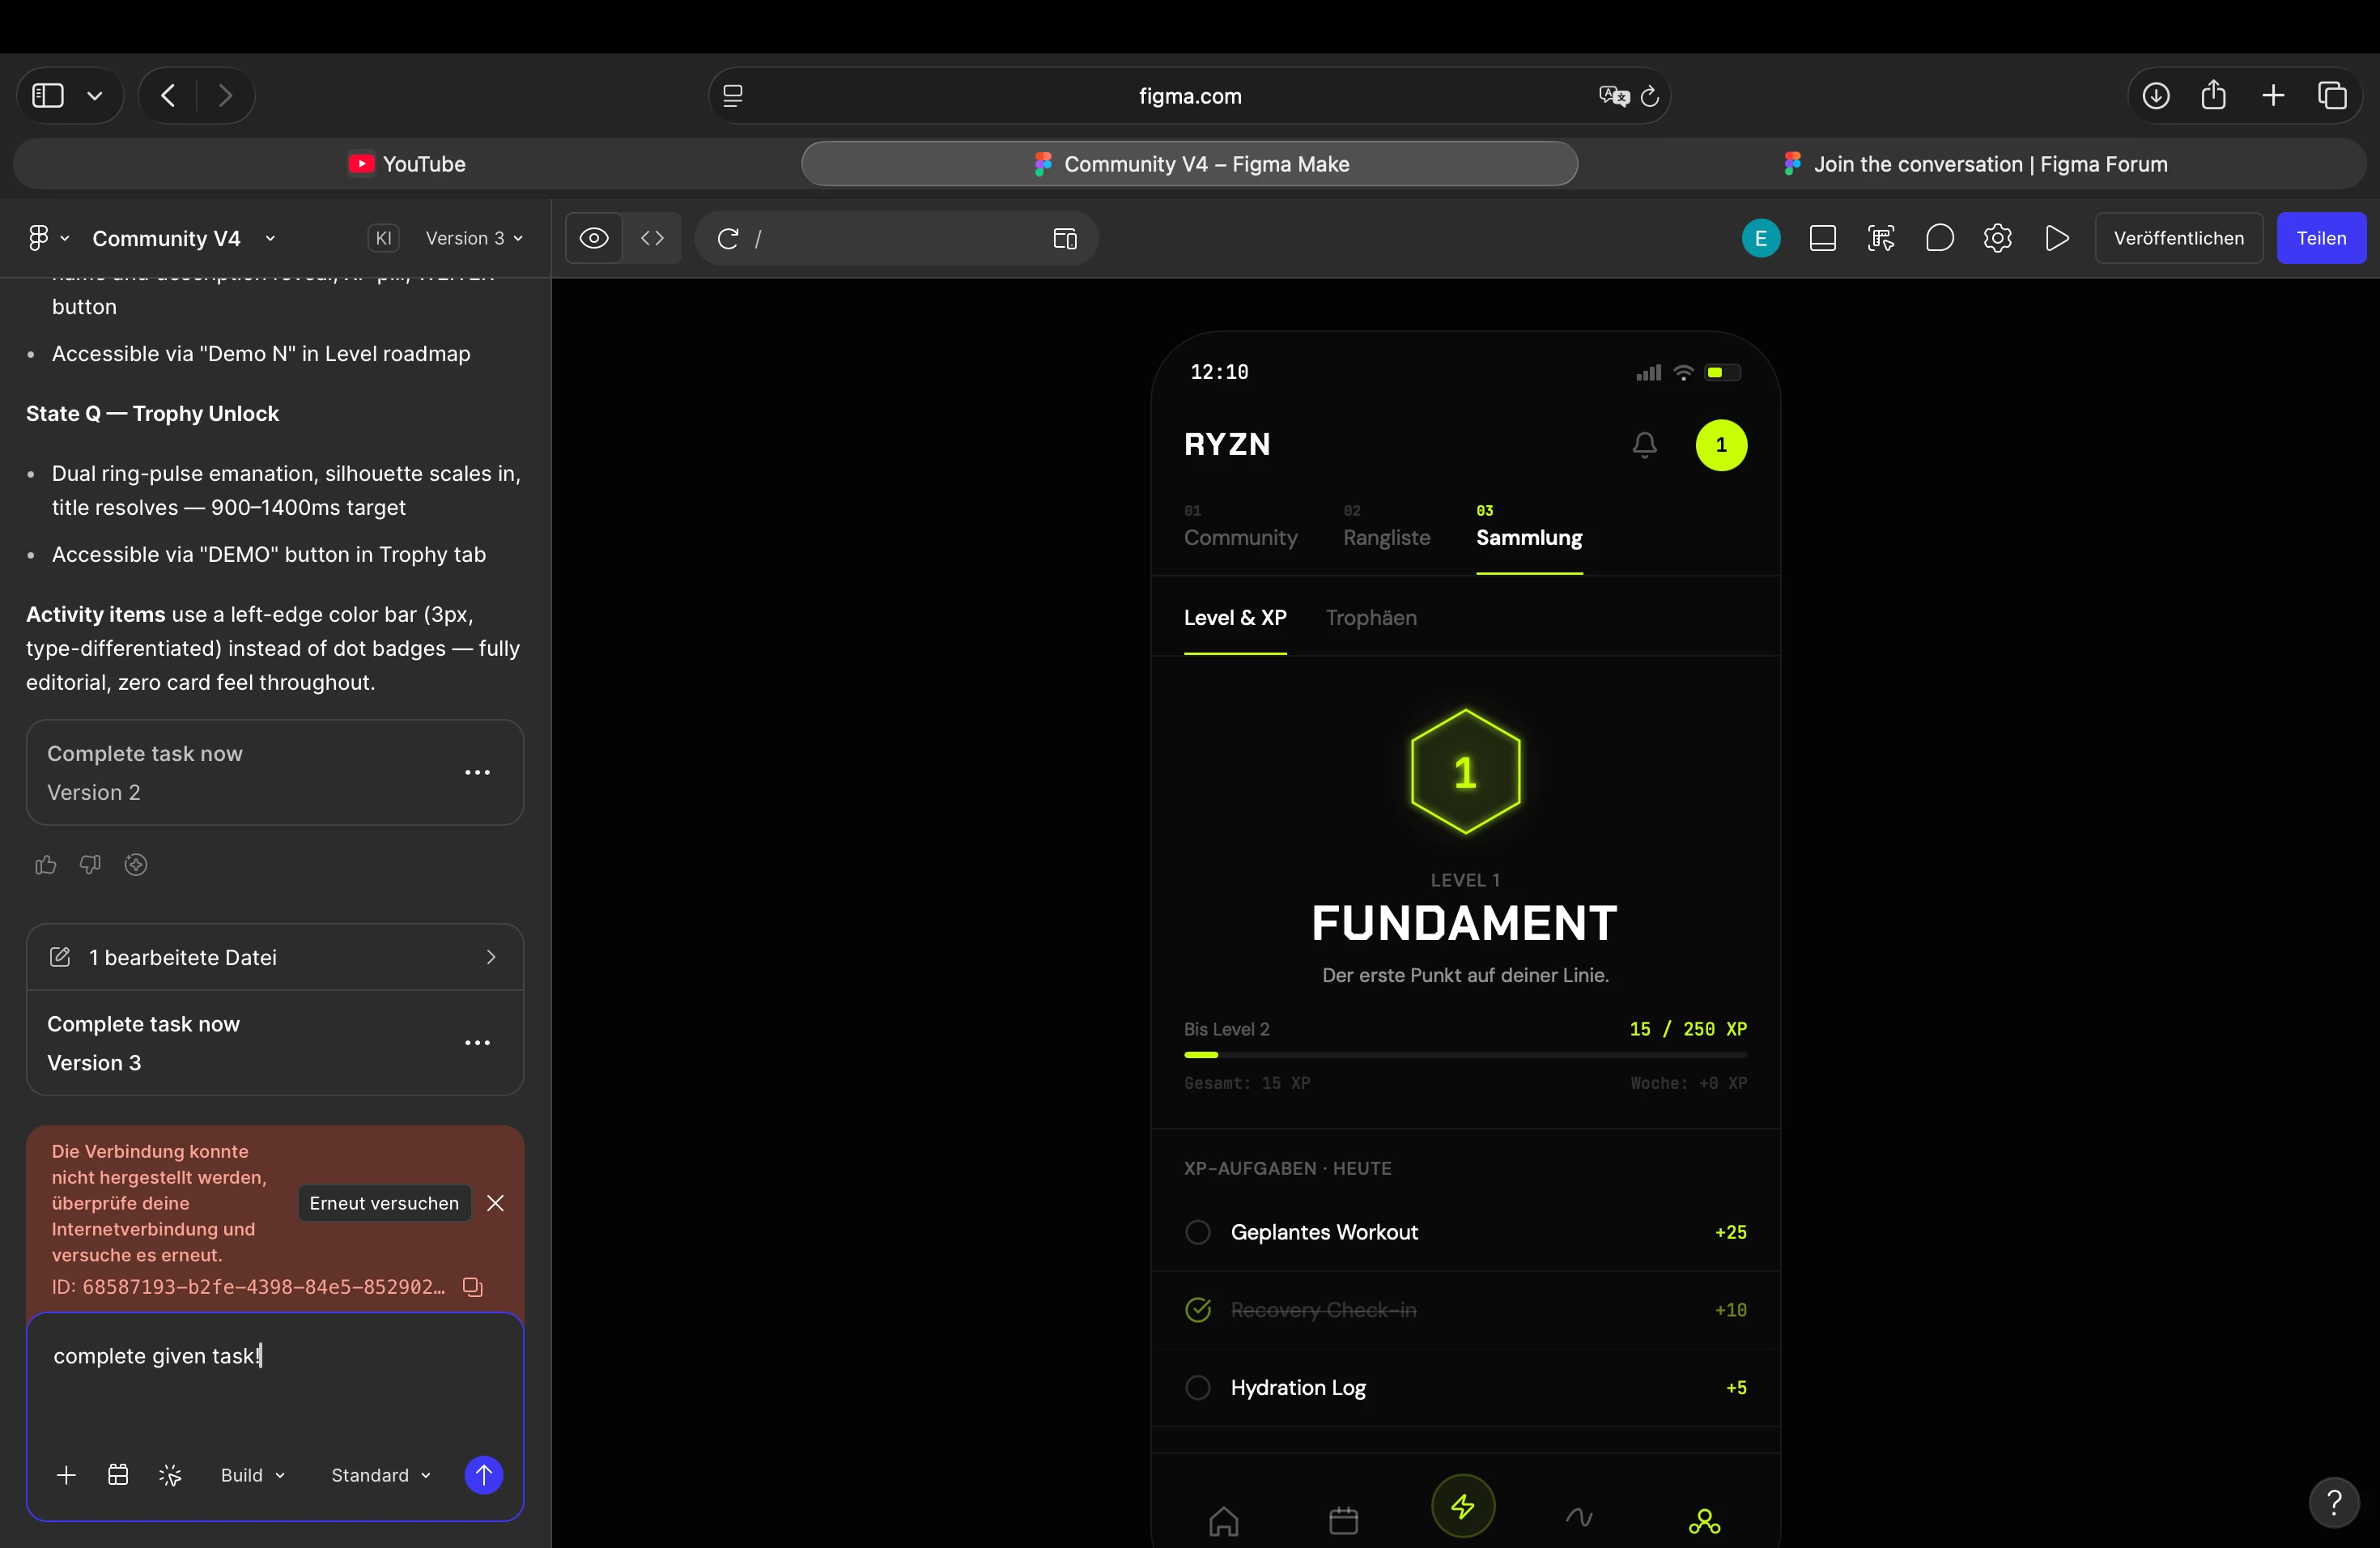Switch to the Figma Forum tab
The image size is (2380, 1548).
point(1975,164)
